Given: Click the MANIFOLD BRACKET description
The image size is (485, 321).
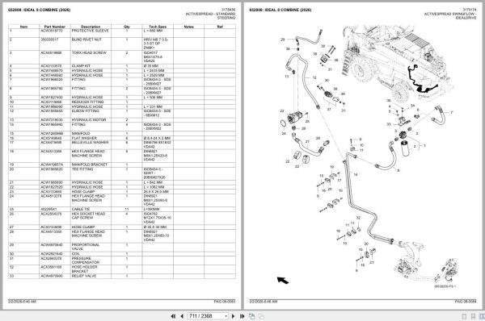Looking at the screenshot, I should 90,165.
